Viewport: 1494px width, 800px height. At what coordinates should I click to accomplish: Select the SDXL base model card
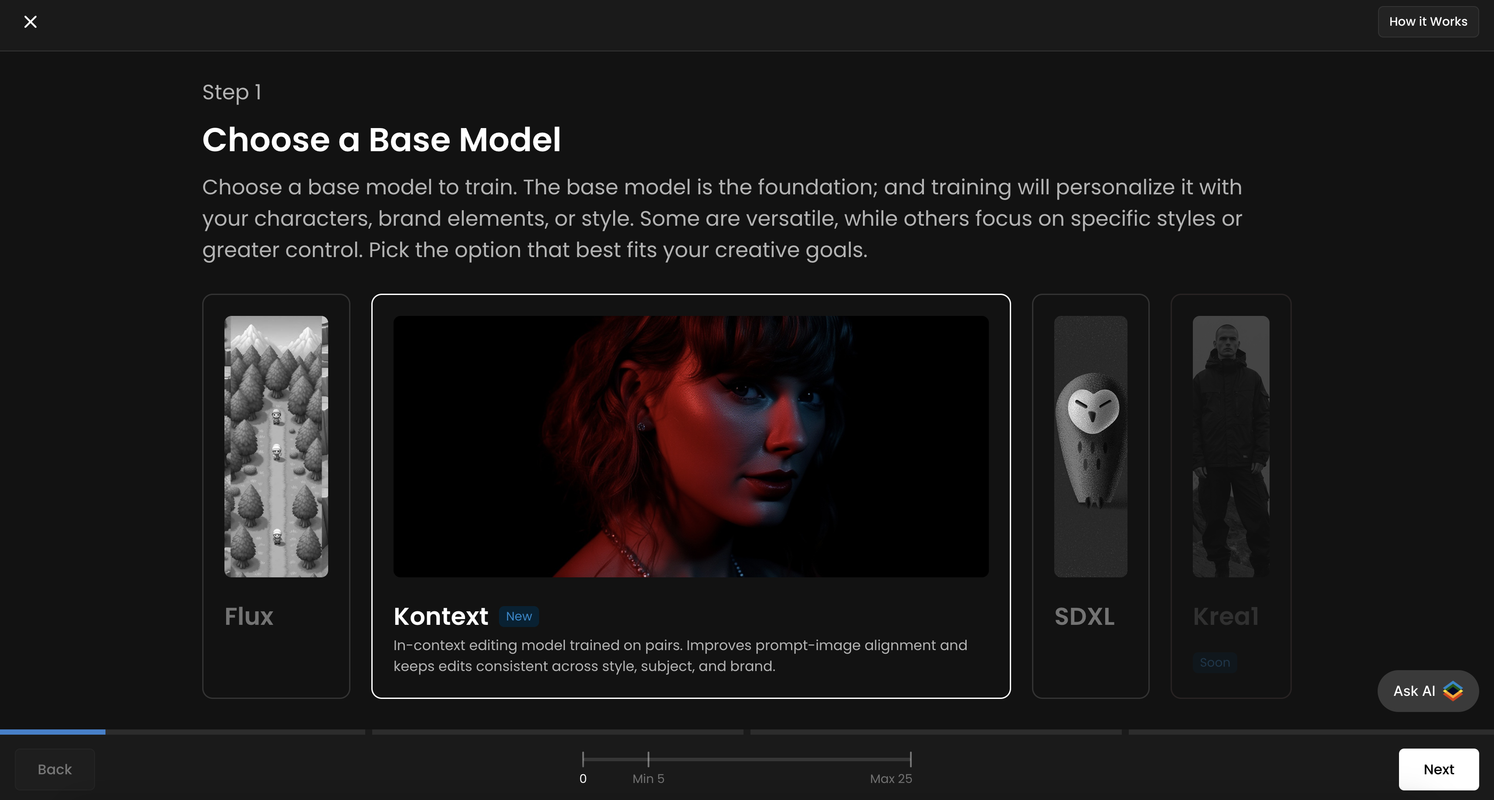[1083, 616]
